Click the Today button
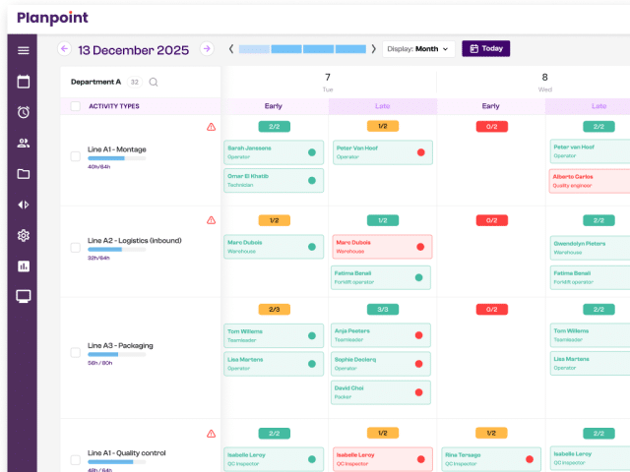 click(485, 48)
